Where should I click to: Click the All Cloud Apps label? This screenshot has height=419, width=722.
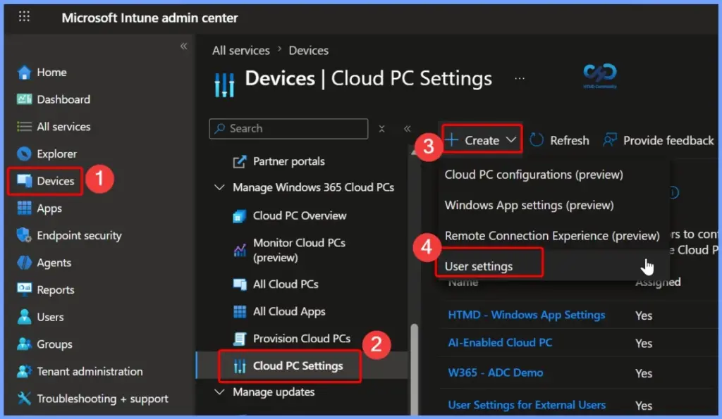(288, 311)
